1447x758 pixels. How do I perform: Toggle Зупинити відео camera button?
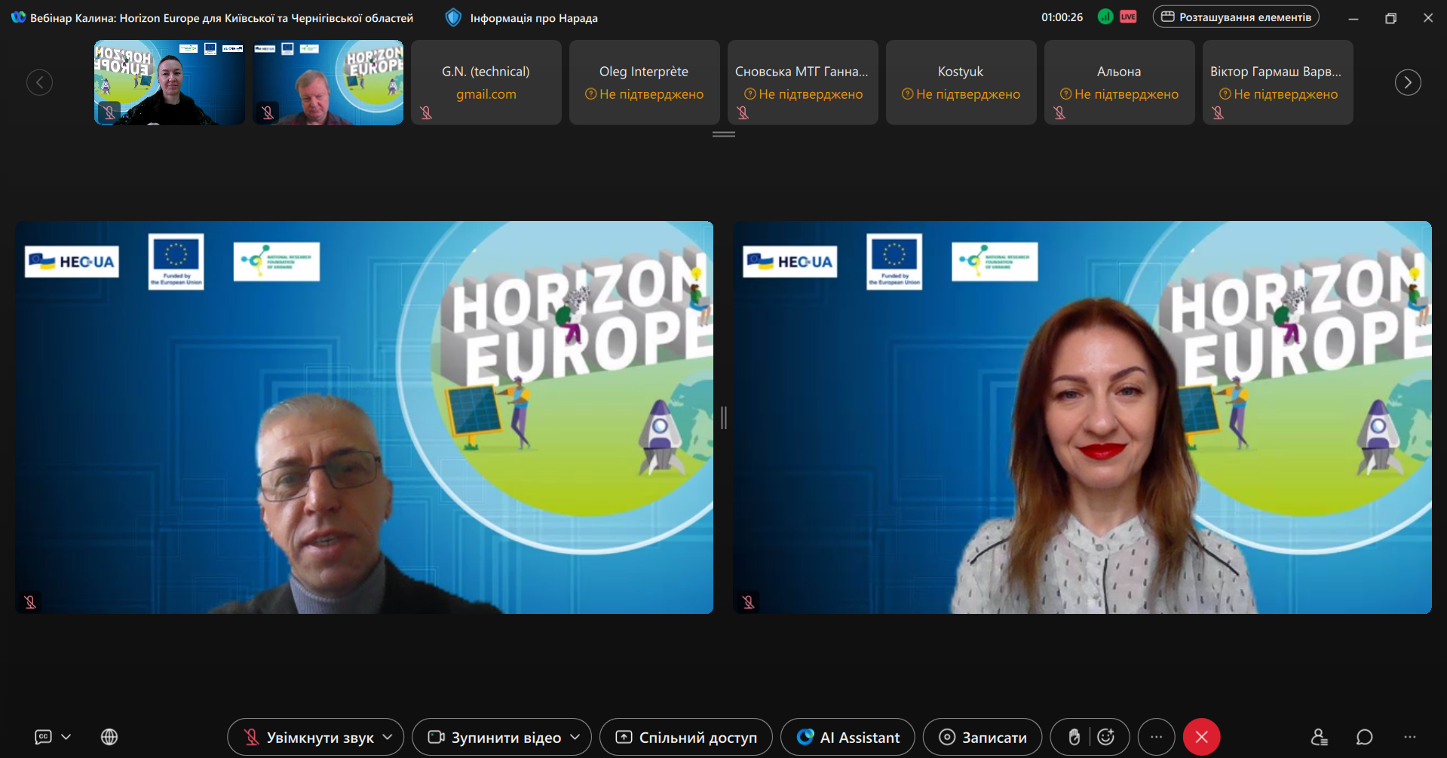click(494, 737)
